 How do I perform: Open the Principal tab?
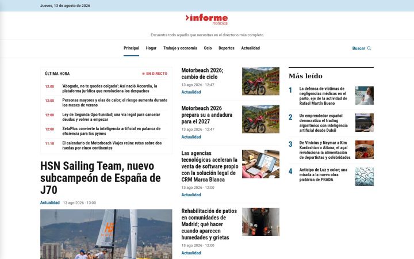pos(131,48)
